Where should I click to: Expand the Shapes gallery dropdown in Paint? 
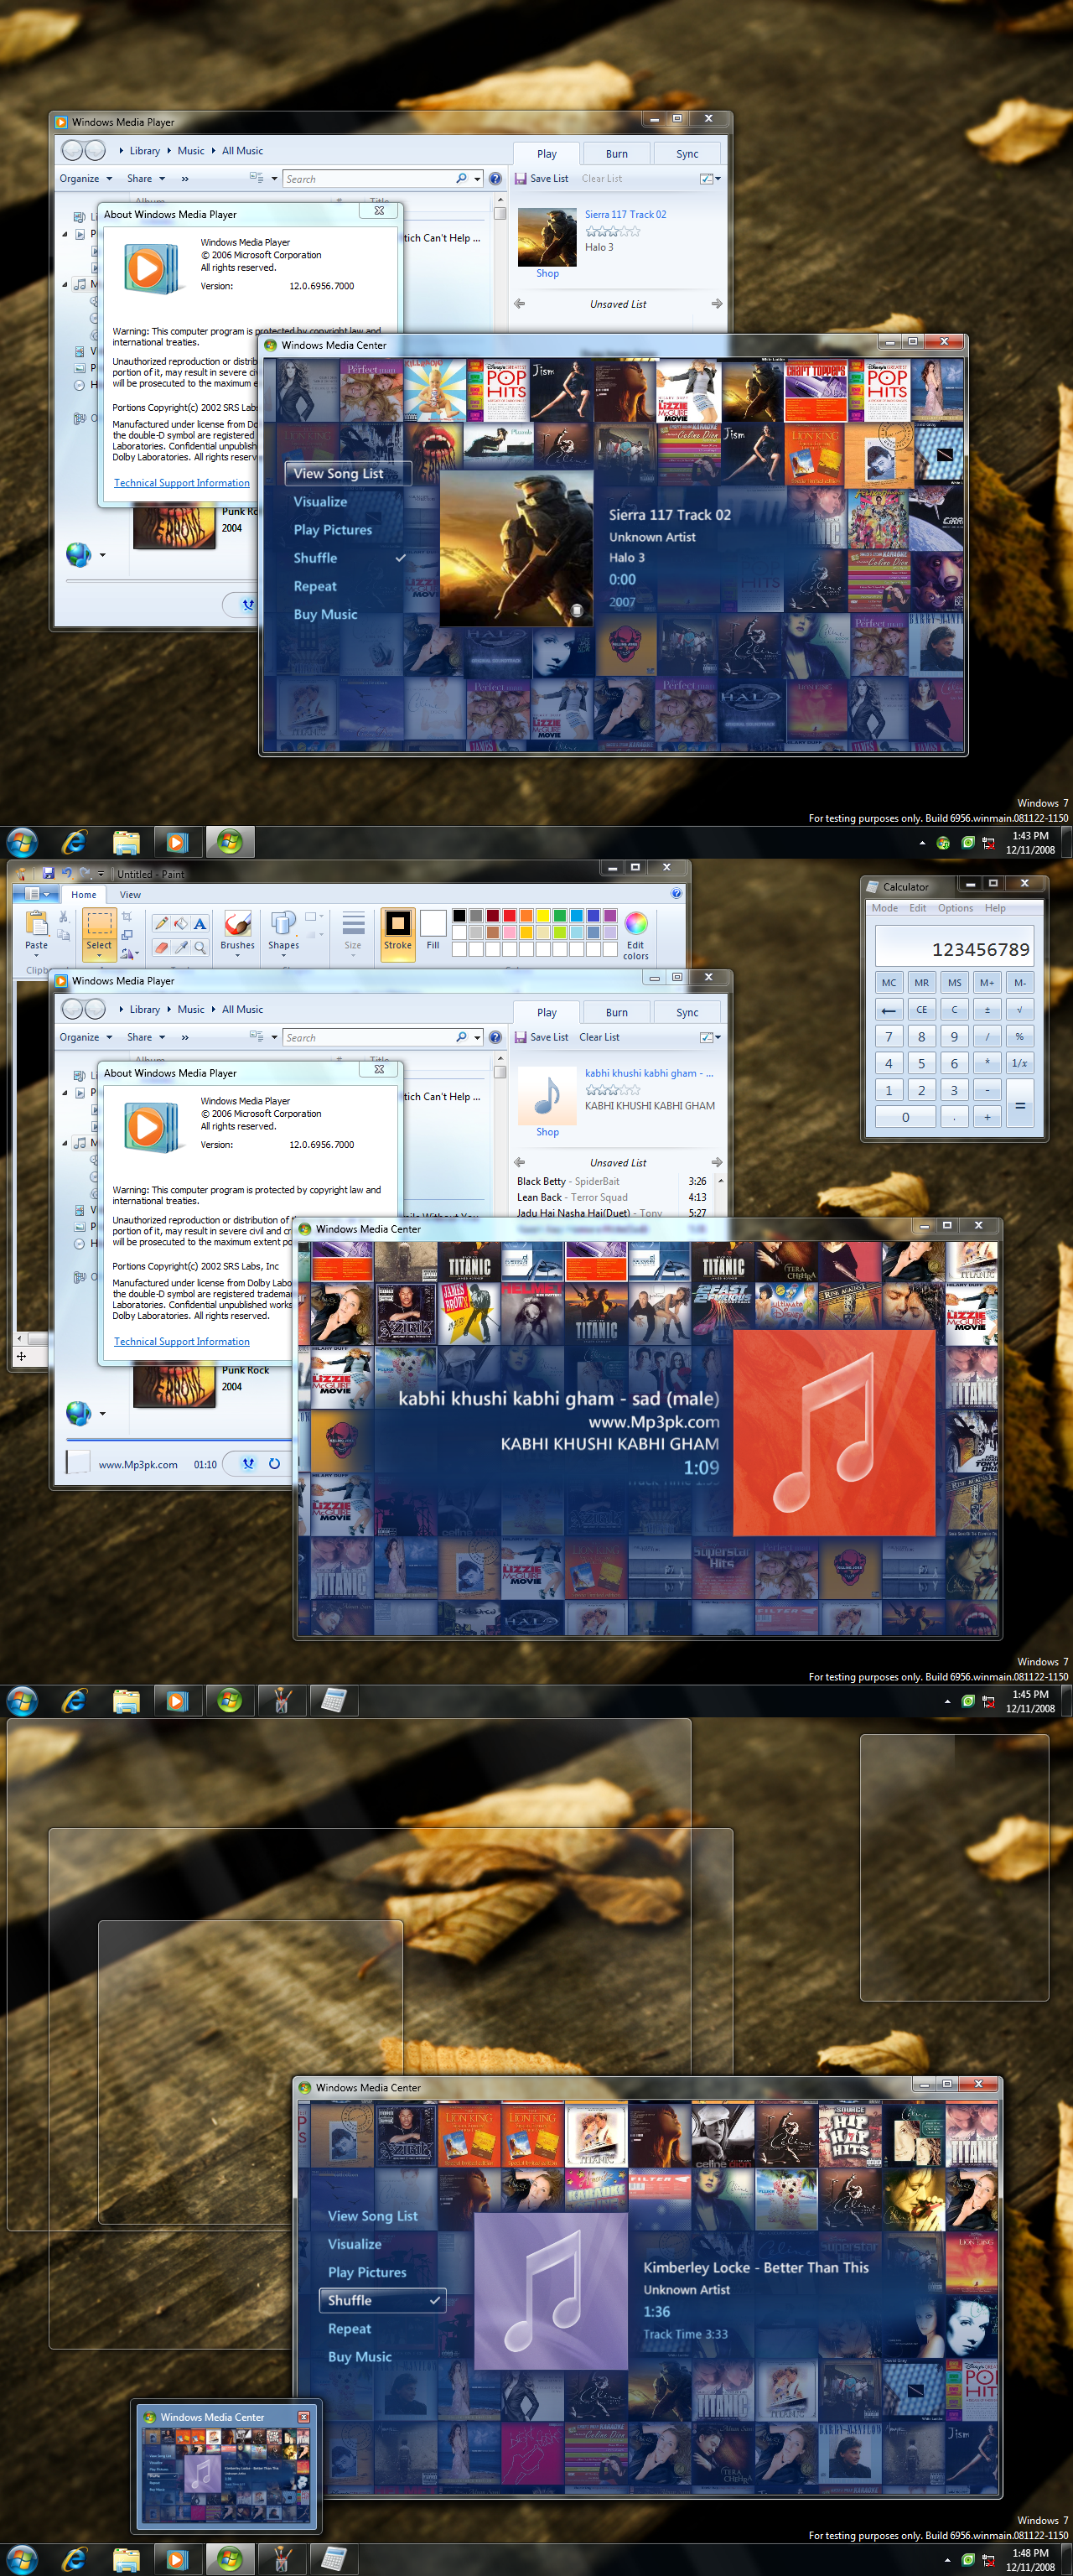point(283,956)
